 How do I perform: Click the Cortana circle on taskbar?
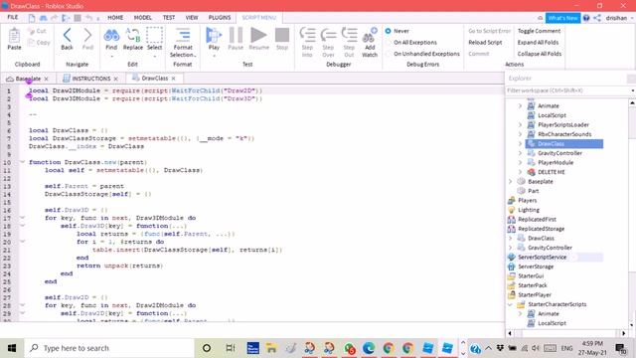click(x=207, y=348)
